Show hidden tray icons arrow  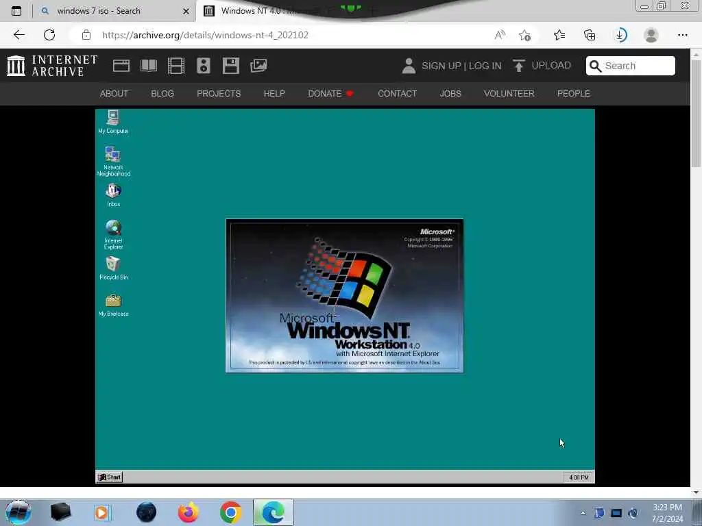(x=583, y=513)
